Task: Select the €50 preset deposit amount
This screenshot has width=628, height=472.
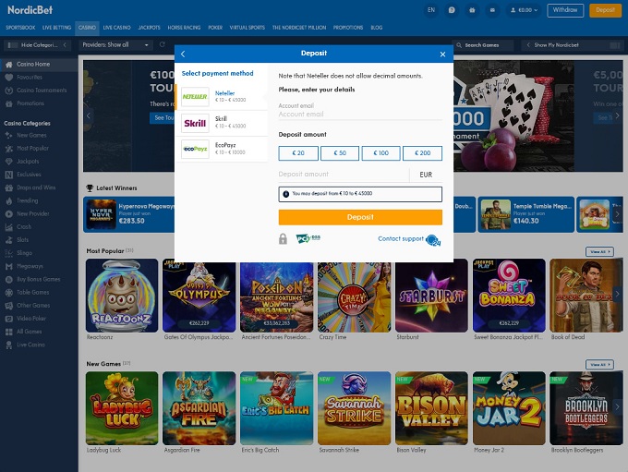Action: tap(340, 153)
